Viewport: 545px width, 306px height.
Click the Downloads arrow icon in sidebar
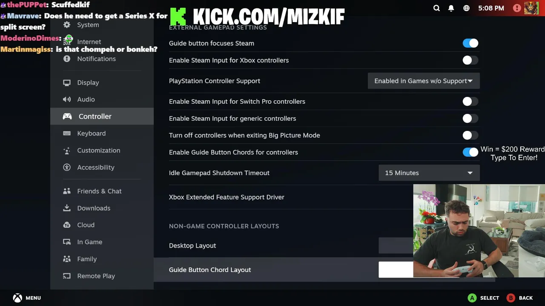[67, 208]
